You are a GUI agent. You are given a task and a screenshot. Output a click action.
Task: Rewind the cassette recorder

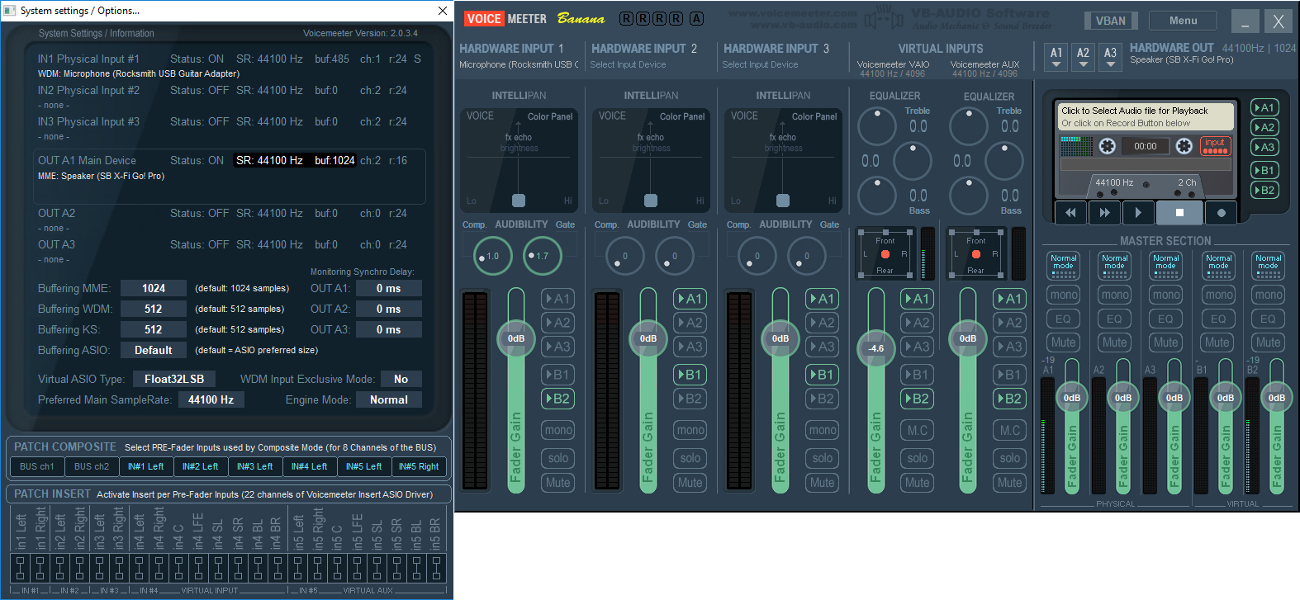pyautogui.click(x=1070, y=212)
